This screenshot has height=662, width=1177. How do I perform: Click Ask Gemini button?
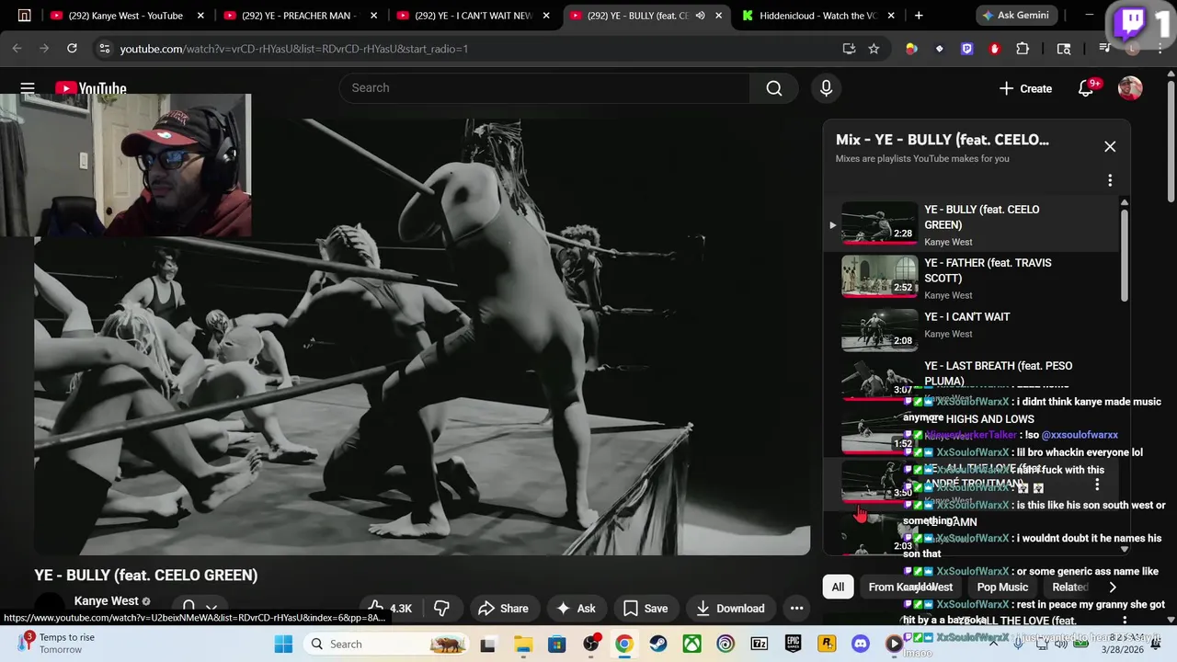(1015, 16)
